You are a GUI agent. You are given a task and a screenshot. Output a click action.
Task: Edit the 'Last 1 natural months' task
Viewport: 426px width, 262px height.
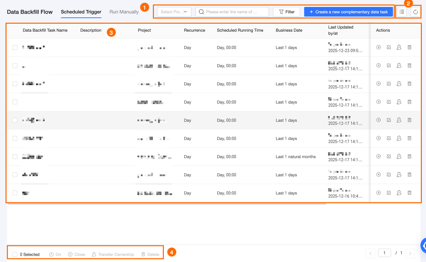389,157
